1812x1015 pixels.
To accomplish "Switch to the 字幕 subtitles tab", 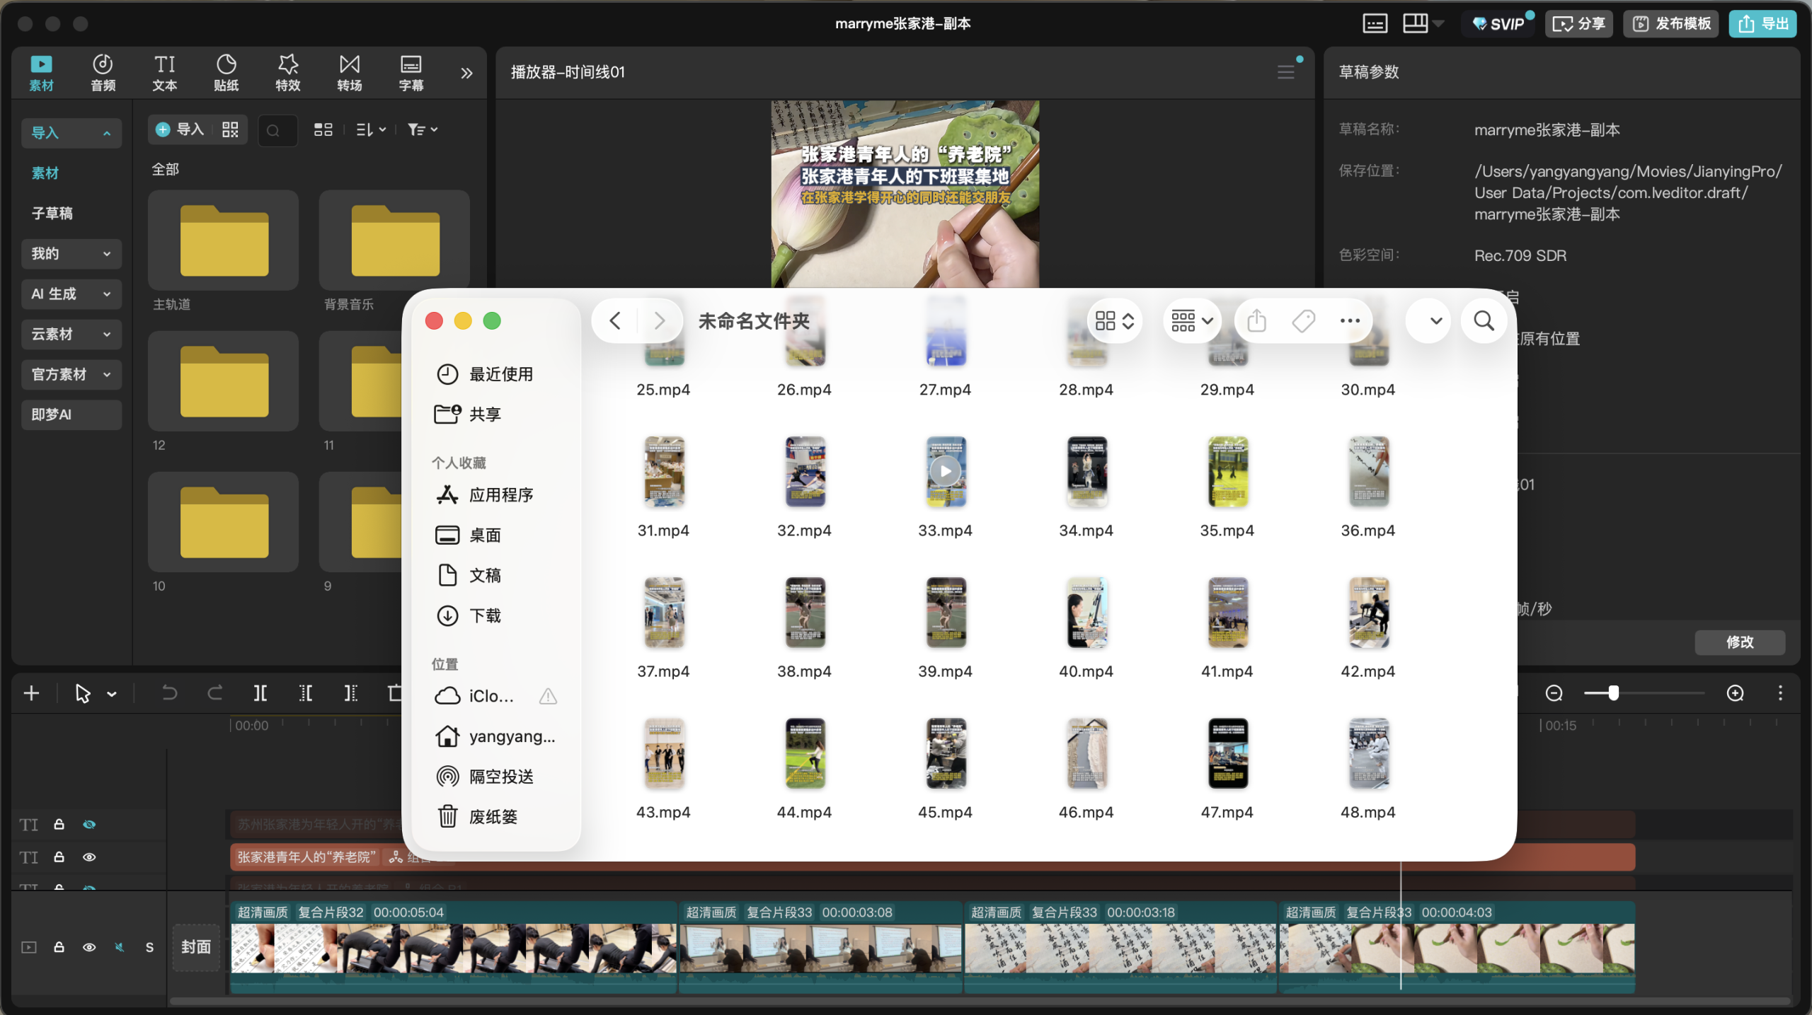I will pyautogui.click(x=411, y=72).
